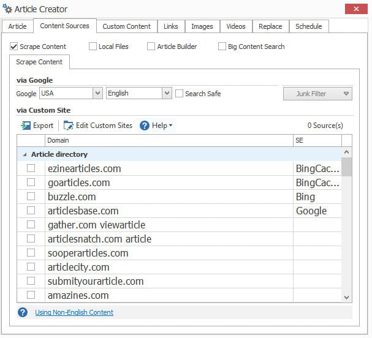Check the ezinearticles.com row checkbox
372x338 pixels.
[x=31, y=168]
